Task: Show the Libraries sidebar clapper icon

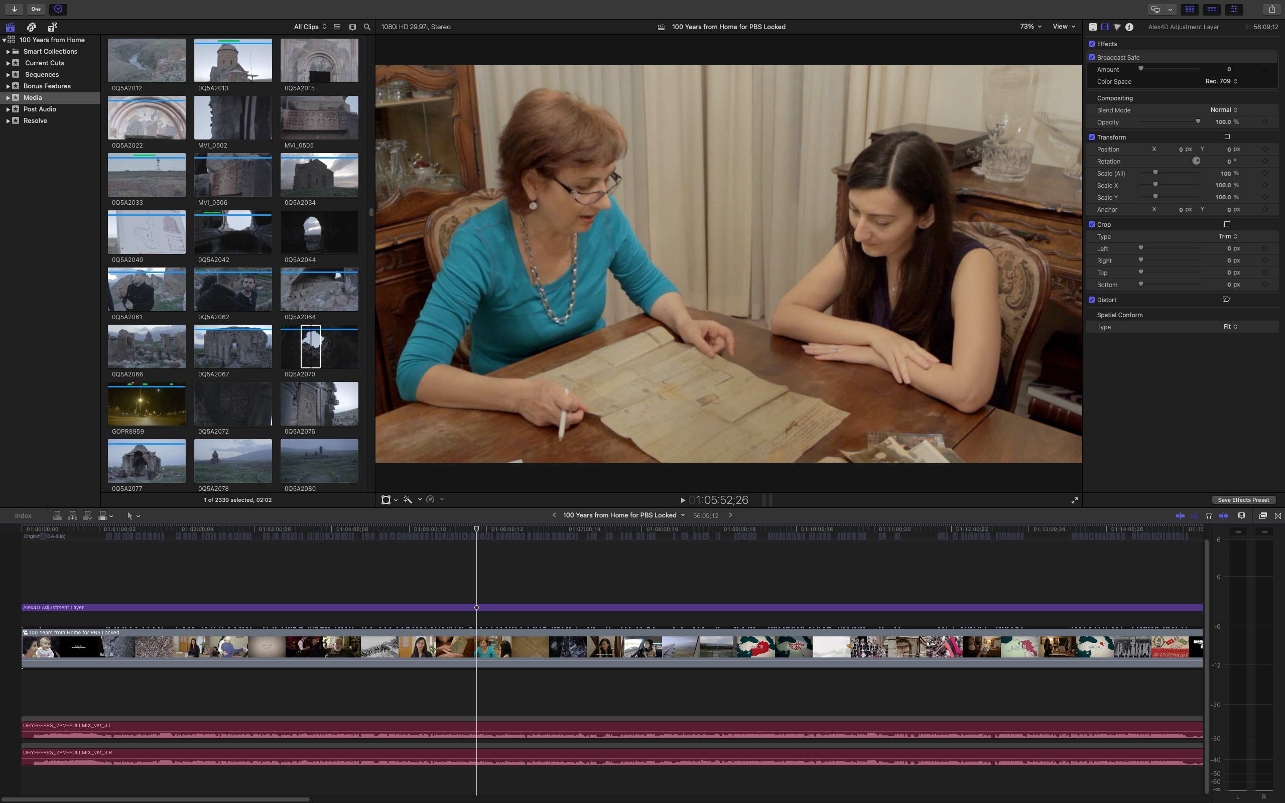Action: pos(10,27)
